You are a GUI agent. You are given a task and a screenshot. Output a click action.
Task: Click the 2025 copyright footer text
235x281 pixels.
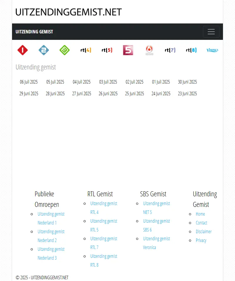[42, 277]
